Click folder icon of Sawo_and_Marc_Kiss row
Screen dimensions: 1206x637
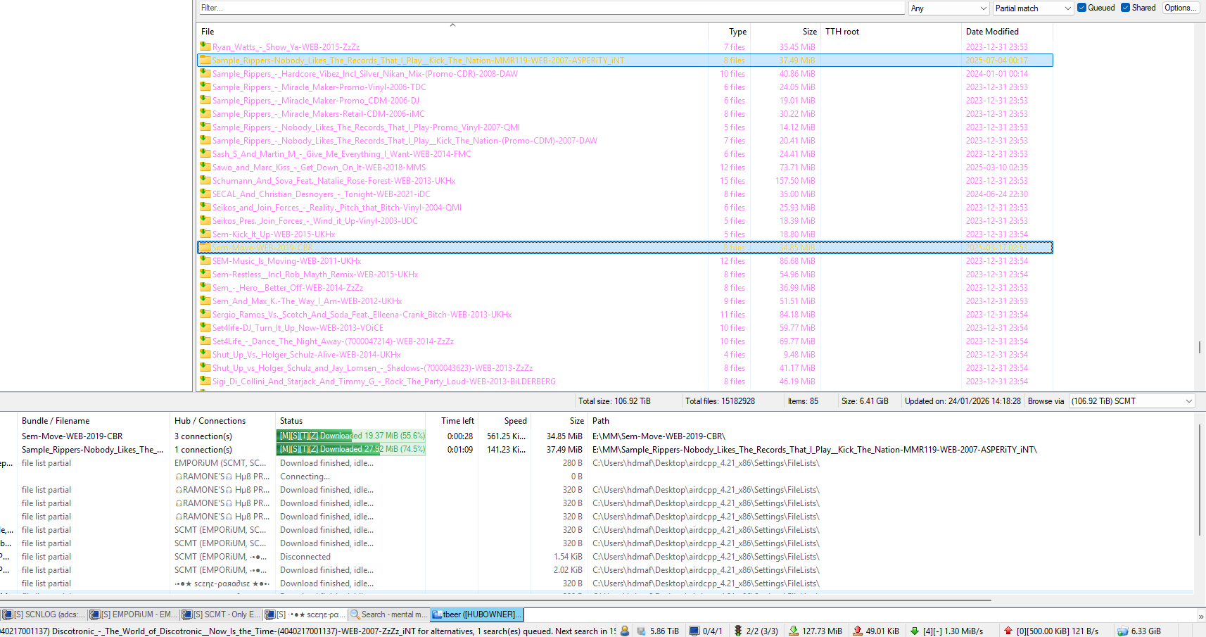point(205,167)
